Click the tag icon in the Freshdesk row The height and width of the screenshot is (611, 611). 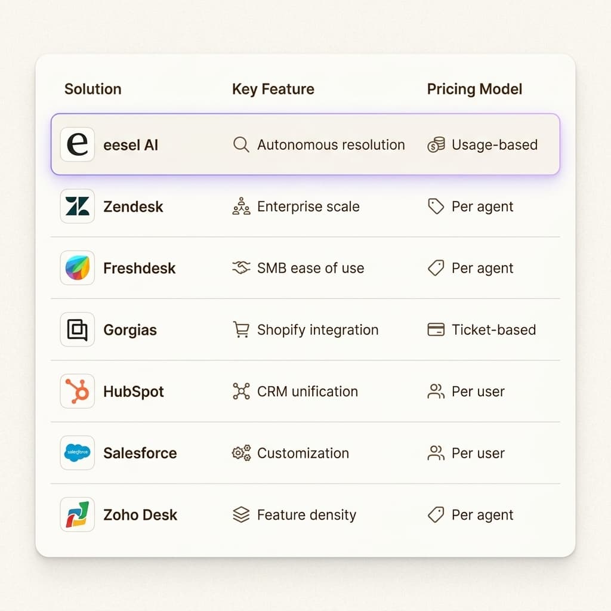pyautogui.click(x=436, y=268)
